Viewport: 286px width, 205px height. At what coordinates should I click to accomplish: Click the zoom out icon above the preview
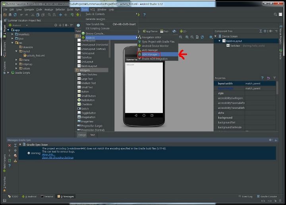click(x=192, y=37)
